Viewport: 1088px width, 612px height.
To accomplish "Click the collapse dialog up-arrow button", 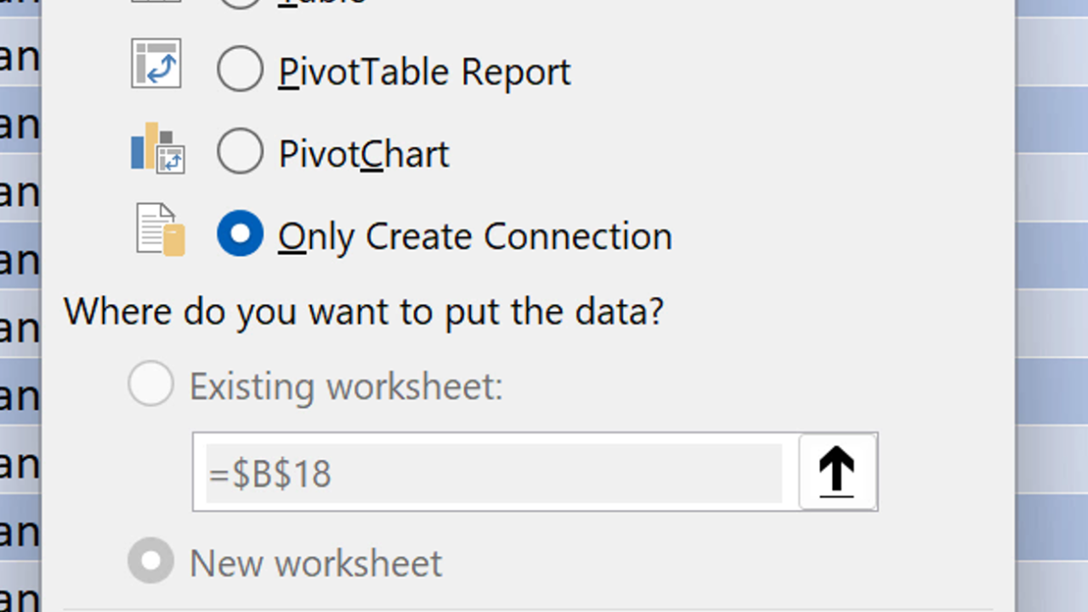I will point(837,472).
